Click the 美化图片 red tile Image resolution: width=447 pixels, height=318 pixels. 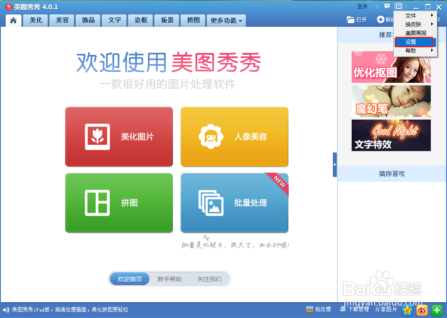point(119,137)
